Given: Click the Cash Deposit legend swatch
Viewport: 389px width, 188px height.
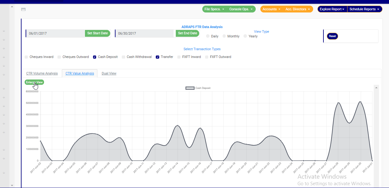Looking at the screenshot, I should point(190,88).
